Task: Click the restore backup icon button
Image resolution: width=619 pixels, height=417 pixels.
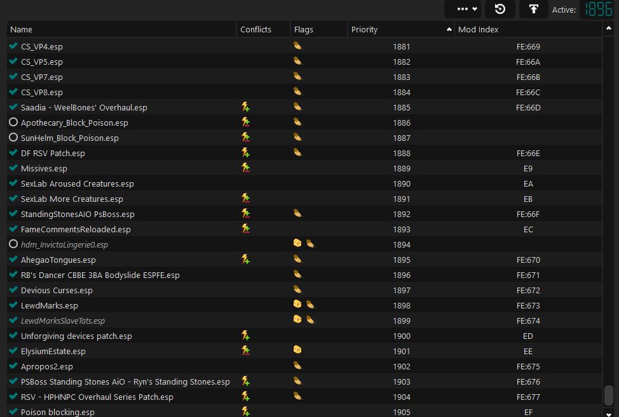Action: [x=500, y=9]
